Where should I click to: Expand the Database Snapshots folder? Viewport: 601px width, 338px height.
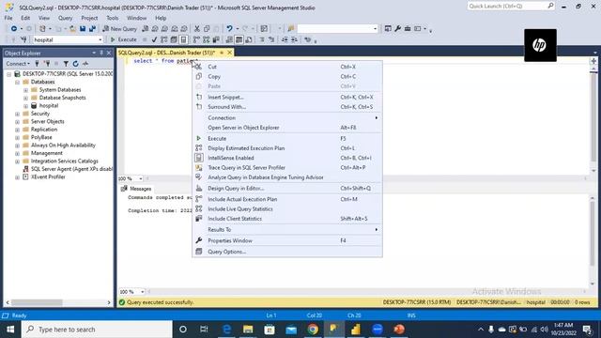[25, 98]
